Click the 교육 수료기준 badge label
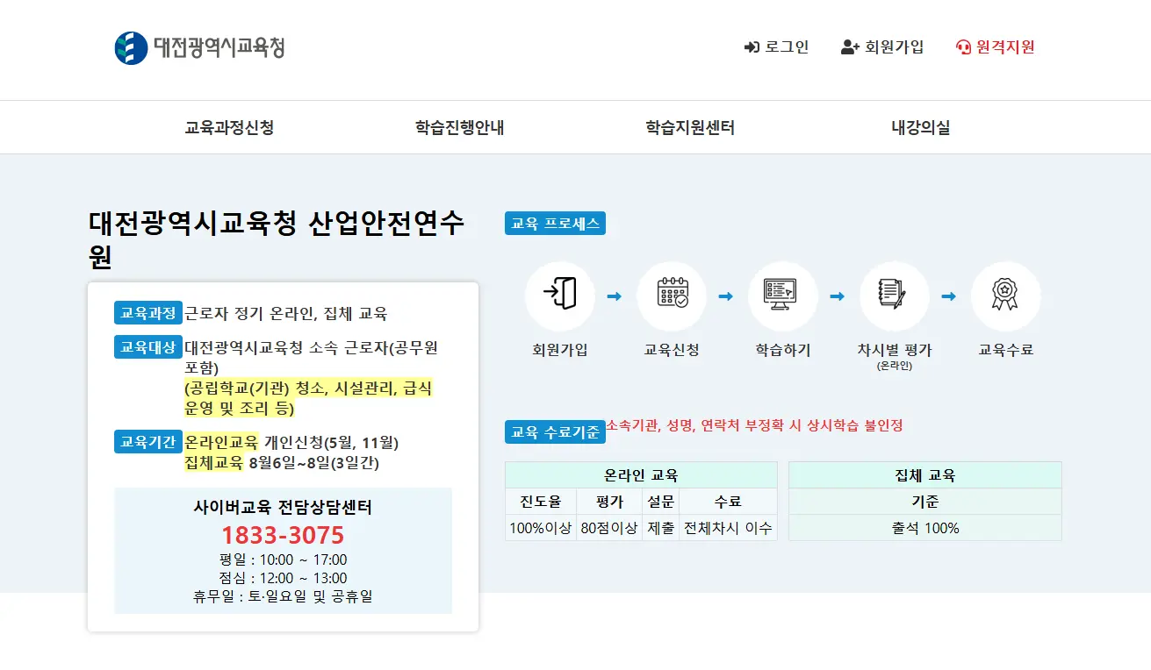The width and height of the screenshot is (1151, 670). point(555,431)
